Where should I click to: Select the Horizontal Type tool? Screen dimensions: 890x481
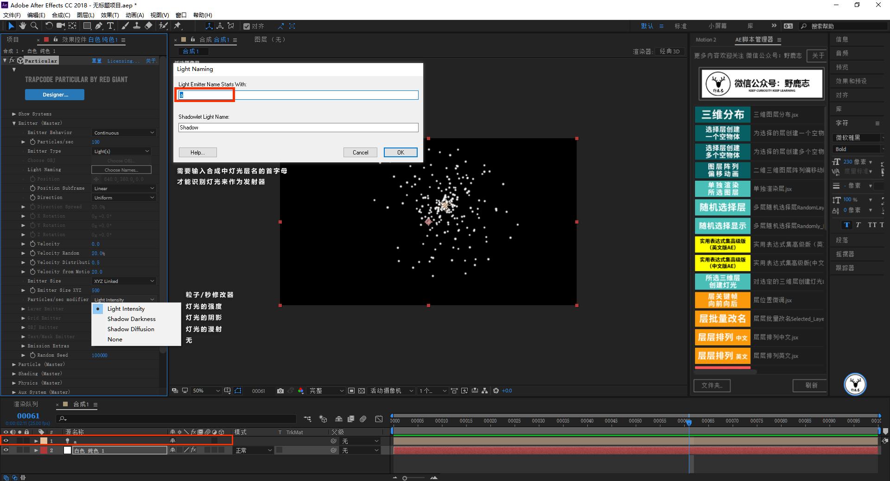click(110, 26)
